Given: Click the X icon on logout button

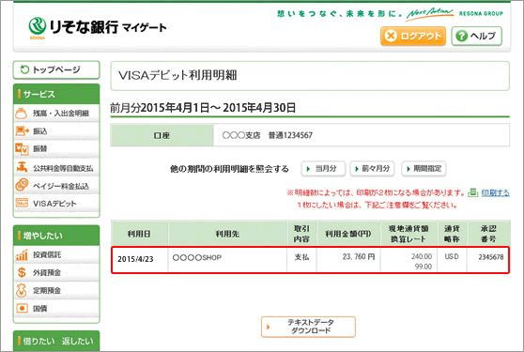Looking at the screenshot, I should pyautogui.click(x=391, y=36).
